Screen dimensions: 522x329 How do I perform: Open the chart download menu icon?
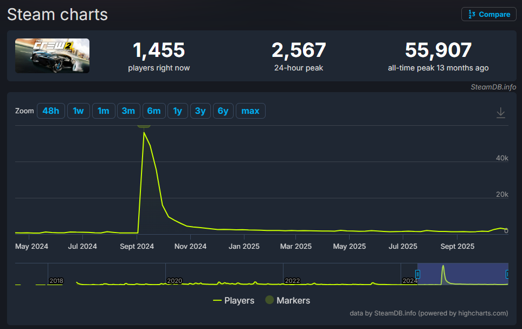[x=501, y=113]
